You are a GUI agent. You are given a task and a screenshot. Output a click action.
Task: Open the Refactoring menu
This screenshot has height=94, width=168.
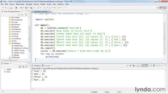pyautogui.click(x=20, y=4)
